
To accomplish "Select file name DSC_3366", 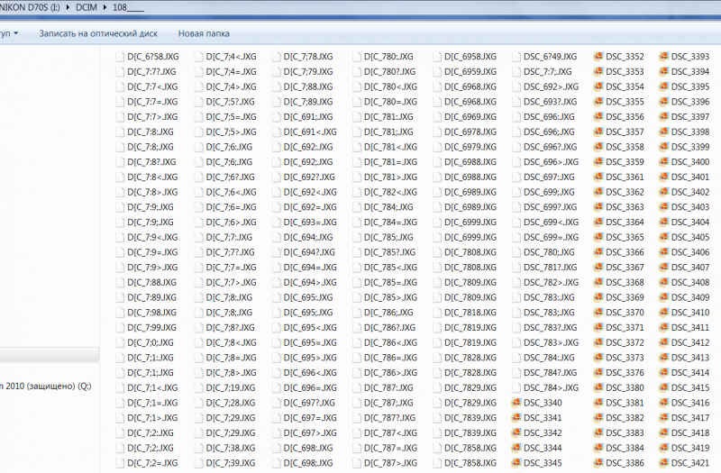I will [x=625, y=252].
